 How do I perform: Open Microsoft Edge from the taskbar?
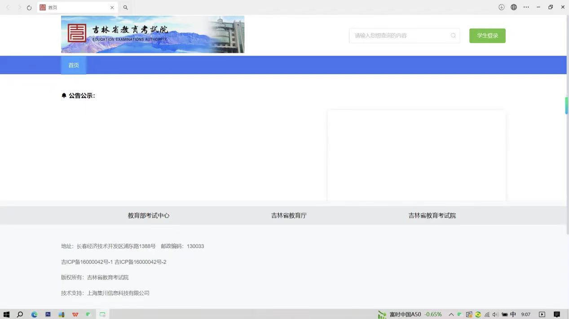pos(34,315)
